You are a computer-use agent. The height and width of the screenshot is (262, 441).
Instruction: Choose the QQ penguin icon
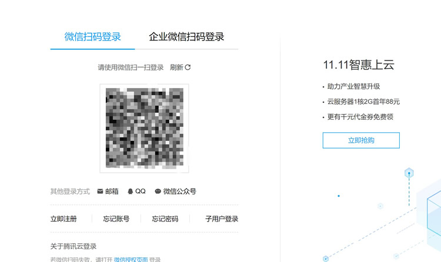click(131, 192)
